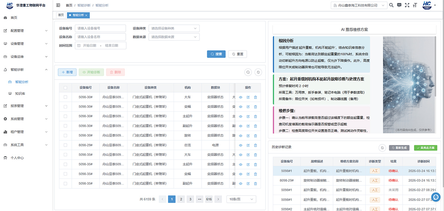Image resolution: width=444 pixels, height=211 pixels.
Task: Delete the 5098-35# 主起升 row
Action: tap(255, 164)
